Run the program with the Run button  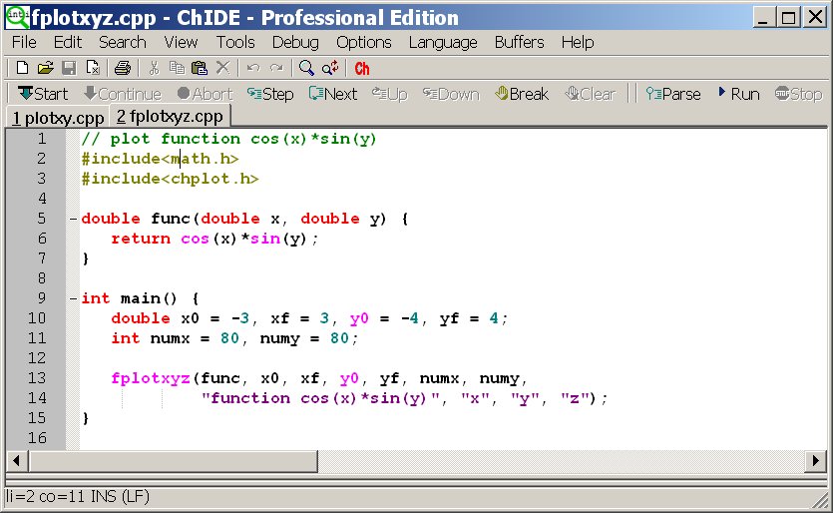tap(739, 94)
